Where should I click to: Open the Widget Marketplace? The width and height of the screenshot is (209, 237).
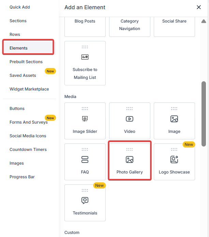click(29, 89)
